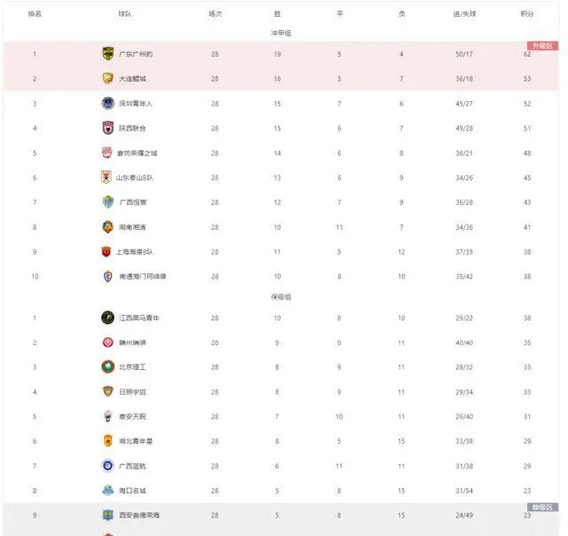This screenshot has height=536, width=568.
Task: Click the 升级区 red badge
Action: pyautogui.click(x=542, y=45)
